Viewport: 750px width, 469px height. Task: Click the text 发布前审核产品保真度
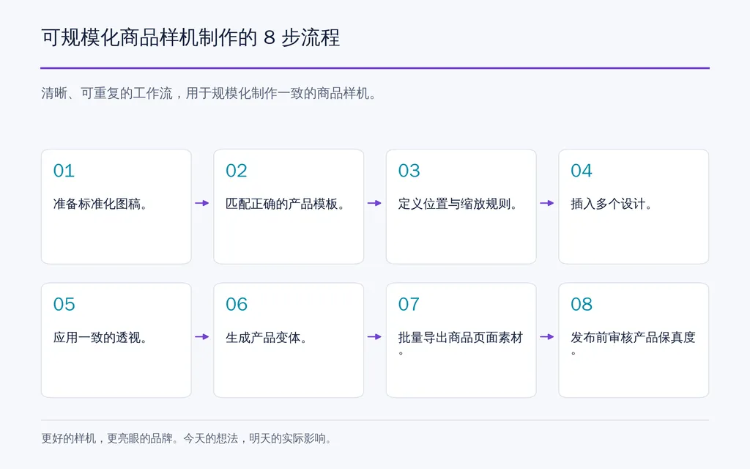tap(633, 343)
